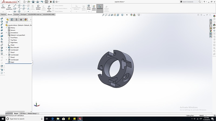Open the Windows Start button
Viewport: 216px width, 121px height.
tap(3, 119)
